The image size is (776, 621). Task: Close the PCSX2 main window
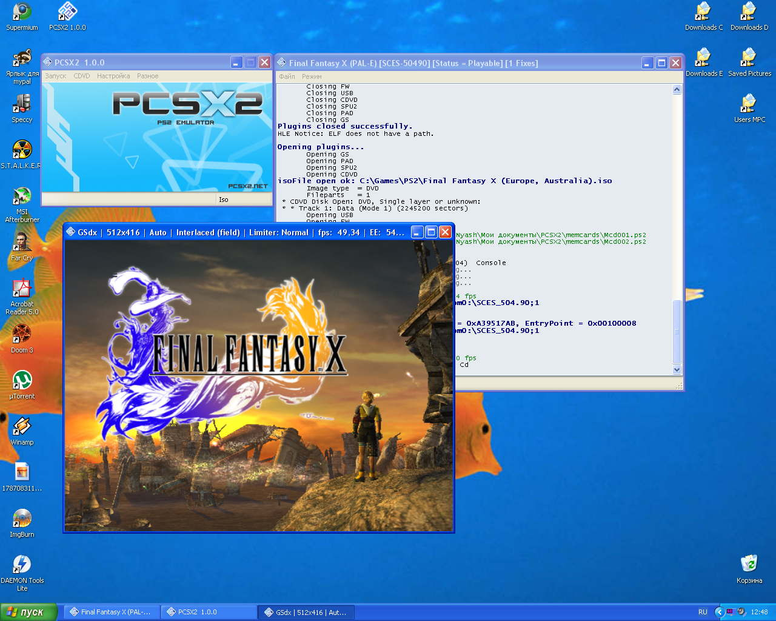264,62
